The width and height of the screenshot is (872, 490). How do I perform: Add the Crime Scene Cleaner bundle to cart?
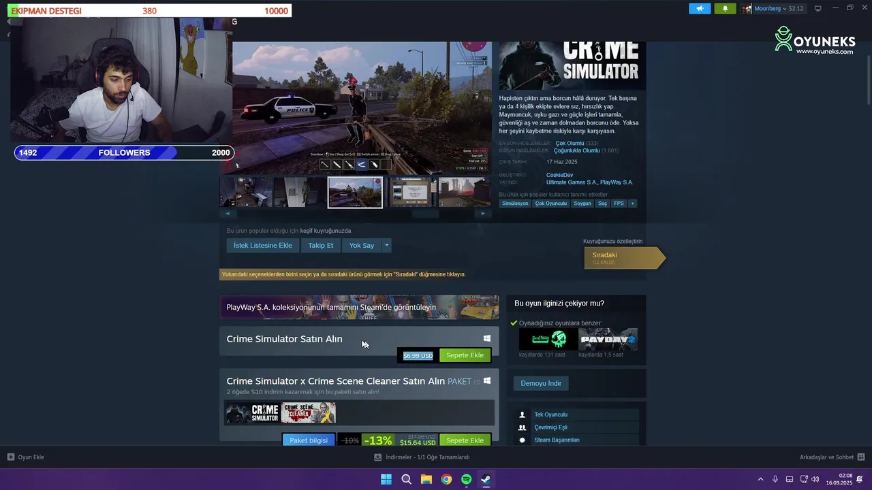465,440
